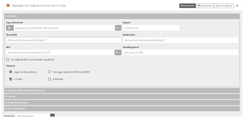Click the Sagsnr. input field
244x120 pixels.
pyautogui.click(x=151, y=28)
